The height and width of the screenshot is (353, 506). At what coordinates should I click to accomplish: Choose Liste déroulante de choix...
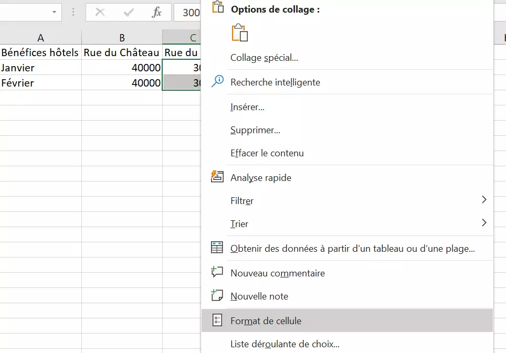pos(347,344)
